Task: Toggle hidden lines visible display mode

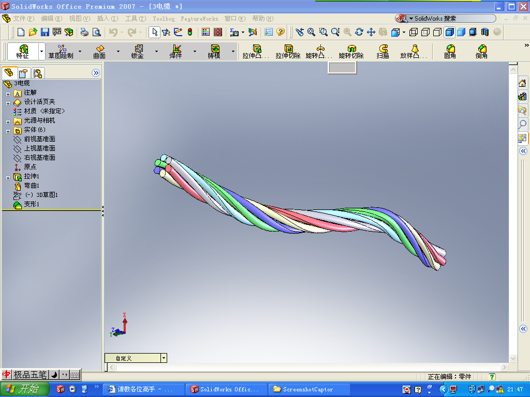Action: point(426,32)
